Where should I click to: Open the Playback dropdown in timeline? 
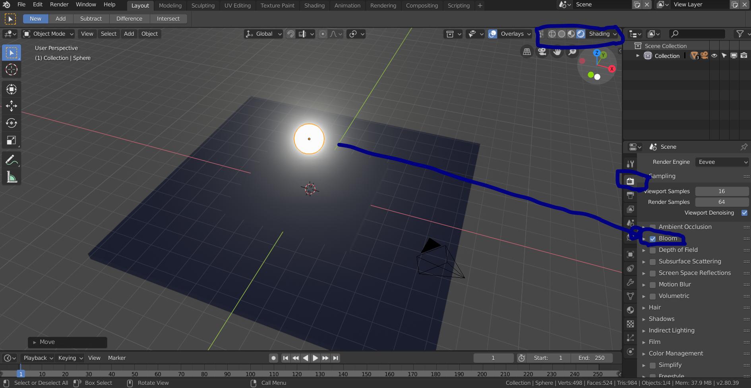(38, 358)
